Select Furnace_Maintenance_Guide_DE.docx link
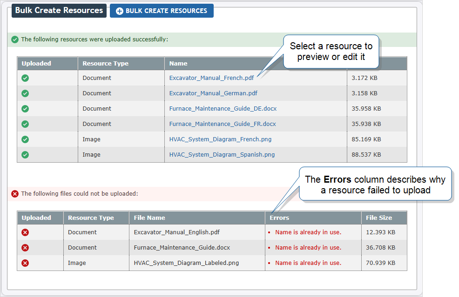The image size is (459, 297). tap(223, 109)
